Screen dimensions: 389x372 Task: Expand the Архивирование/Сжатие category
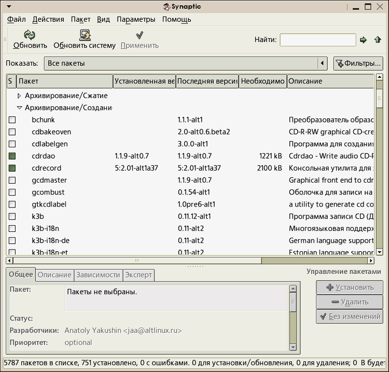pos(19,96)
